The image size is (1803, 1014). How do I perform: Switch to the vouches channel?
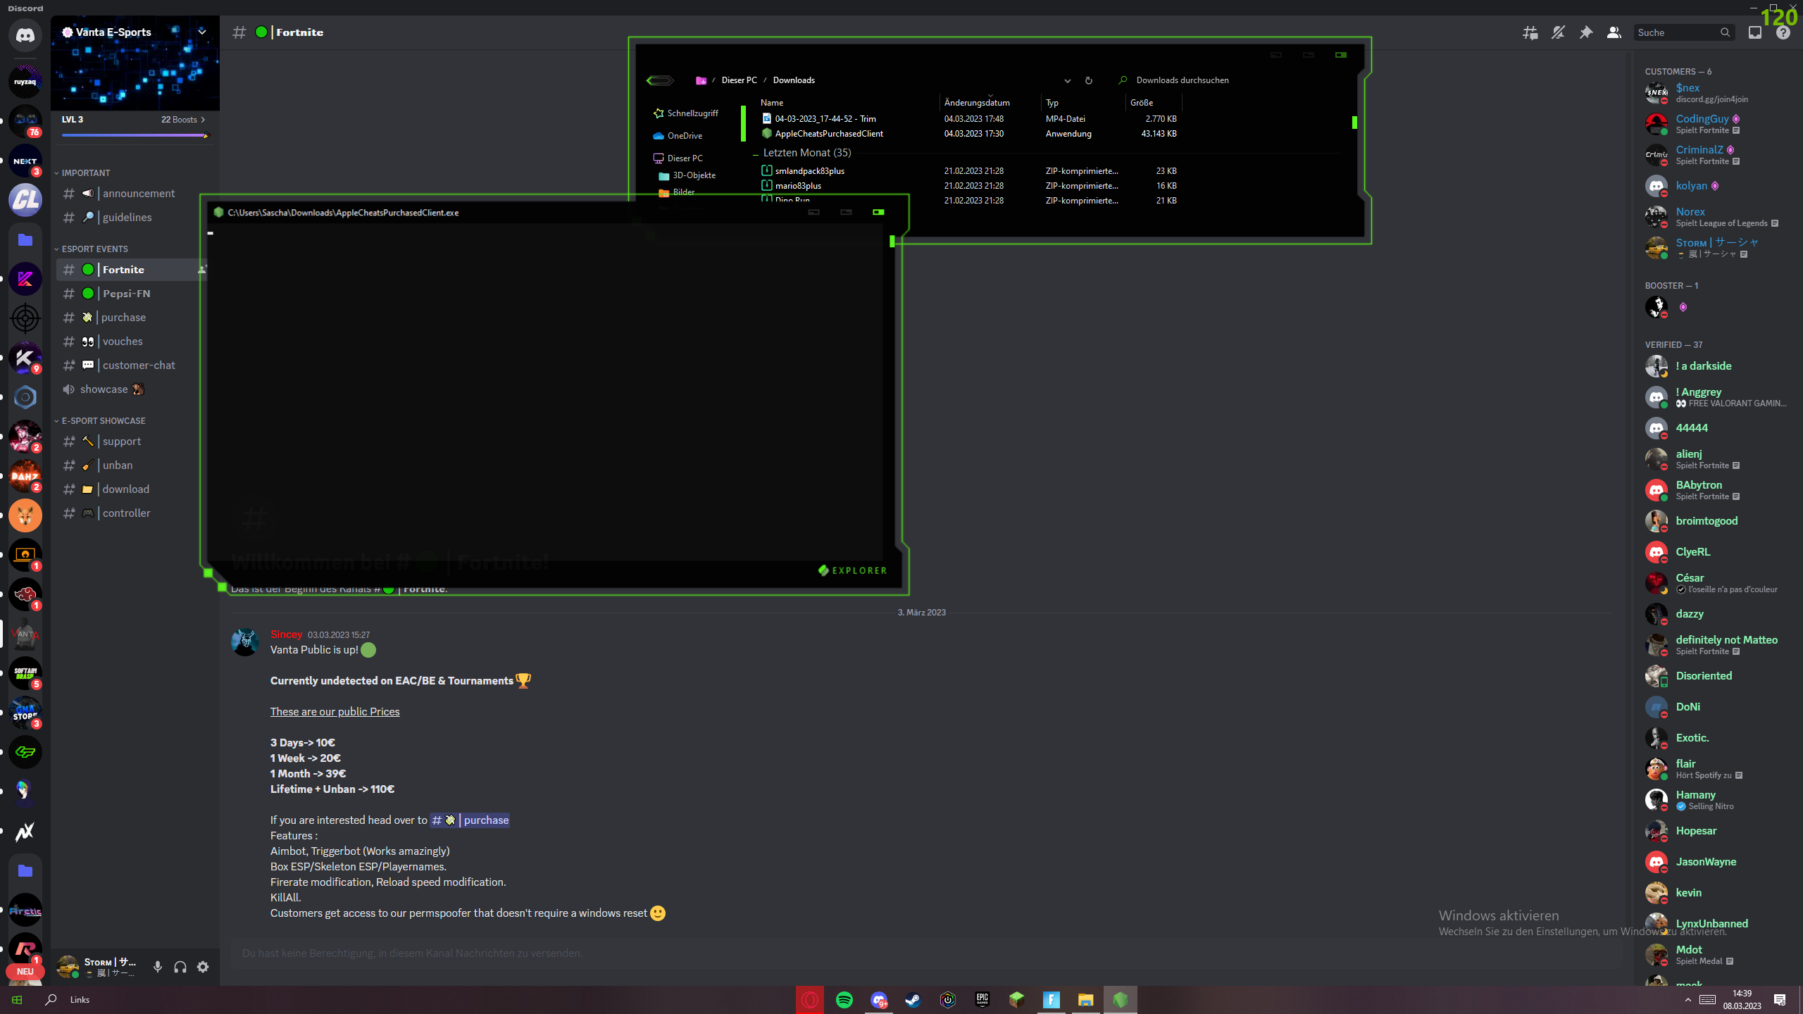click(123, 342)
